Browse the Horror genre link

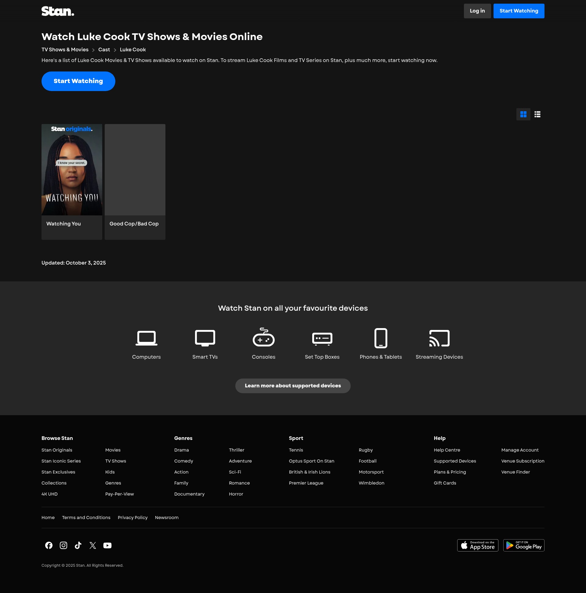(236, 494)
